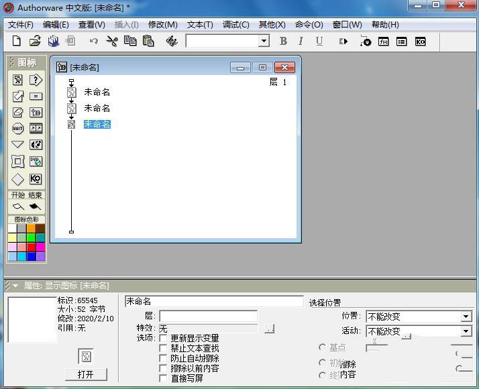The height and width of the screenshot is (389, 479).
Task: Pick the Calculation icon with equals sign
Action: click(x=36, y=96)
